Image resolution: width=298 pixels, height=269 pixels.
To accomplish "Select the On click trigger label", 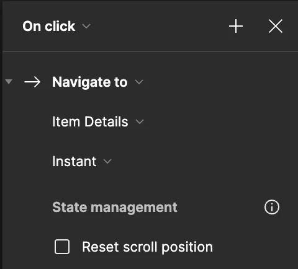I will pyautogui.click(x=49, y=27).
